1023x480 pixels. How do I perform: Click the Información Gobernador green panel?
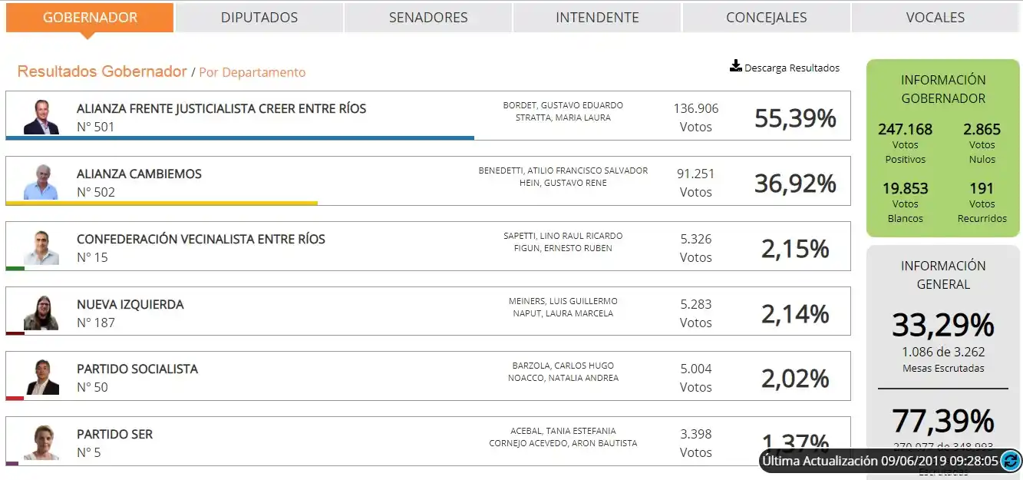(x=943, y=147)
